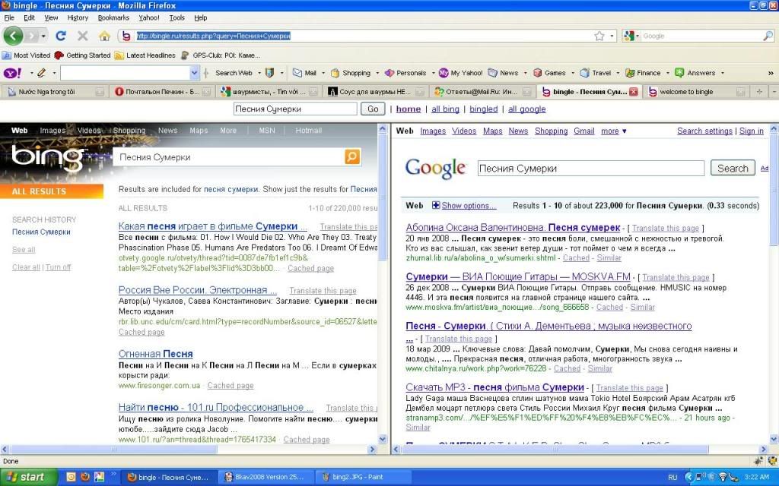Viewport: 779px width, 486px height.
Task: Expand the Google 'more' menu
Action: [x=613, y=131]
